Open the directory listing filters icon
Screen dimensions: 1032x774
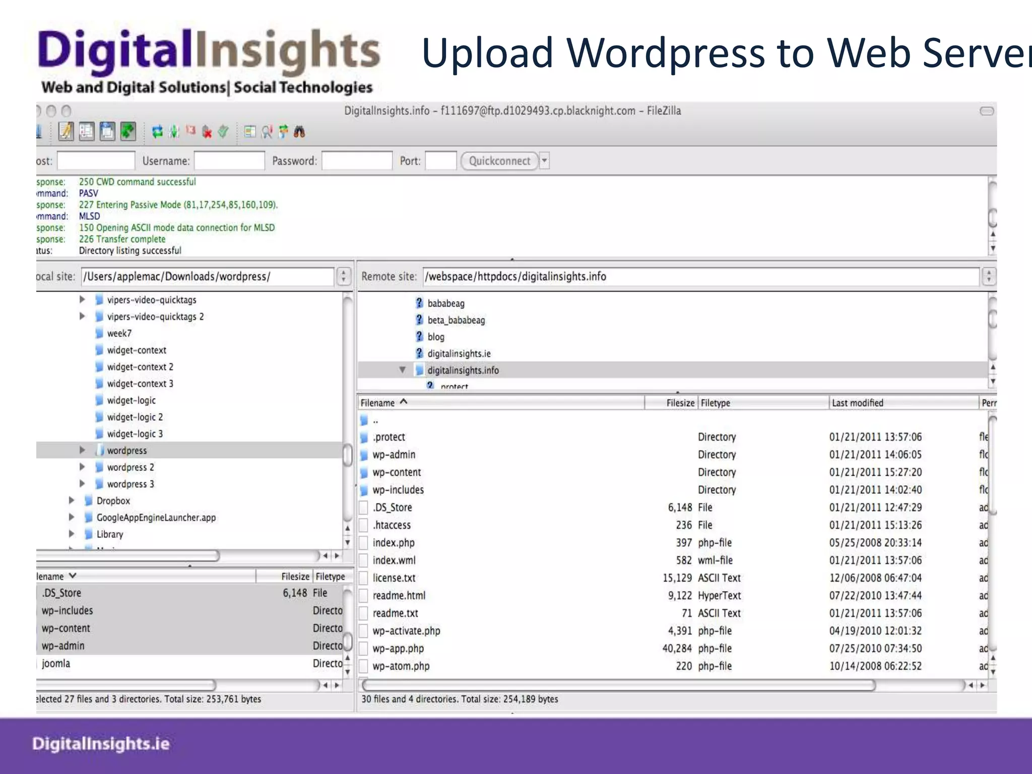[x=250, y=132]
